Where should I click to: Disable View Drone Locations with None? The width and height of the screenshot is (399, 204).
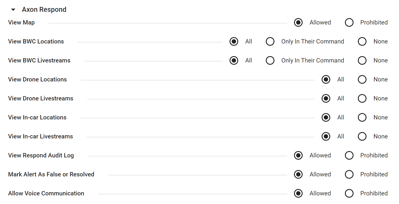(x=362, y=79)
